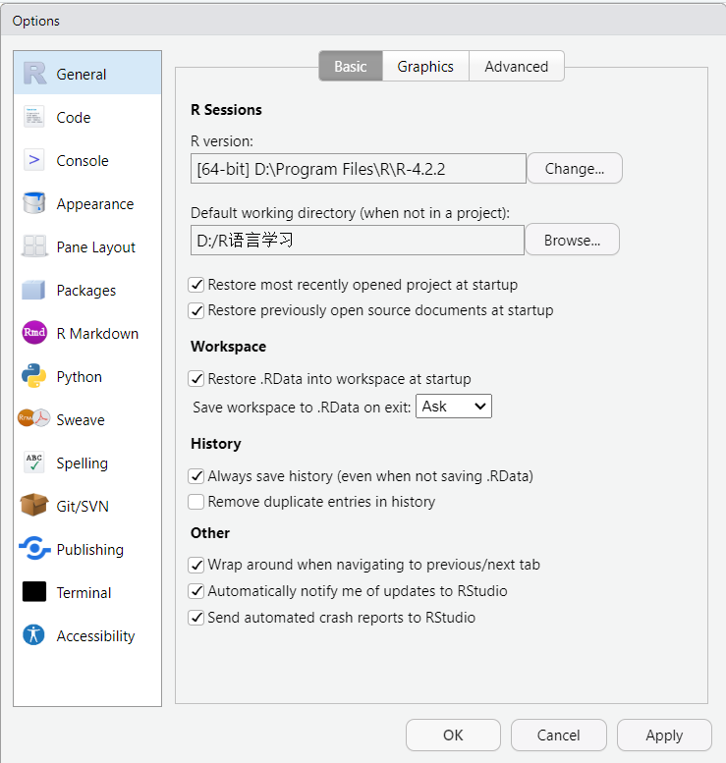726x763 pixels.
Task: Click the default working directory field
Action: coord(358,240)
